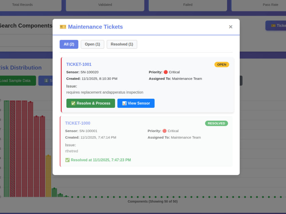Image resolution: width=286 pixels, height=214 pixels.
Task: Click the green check icon beside Resolved at
Action: 67,160
